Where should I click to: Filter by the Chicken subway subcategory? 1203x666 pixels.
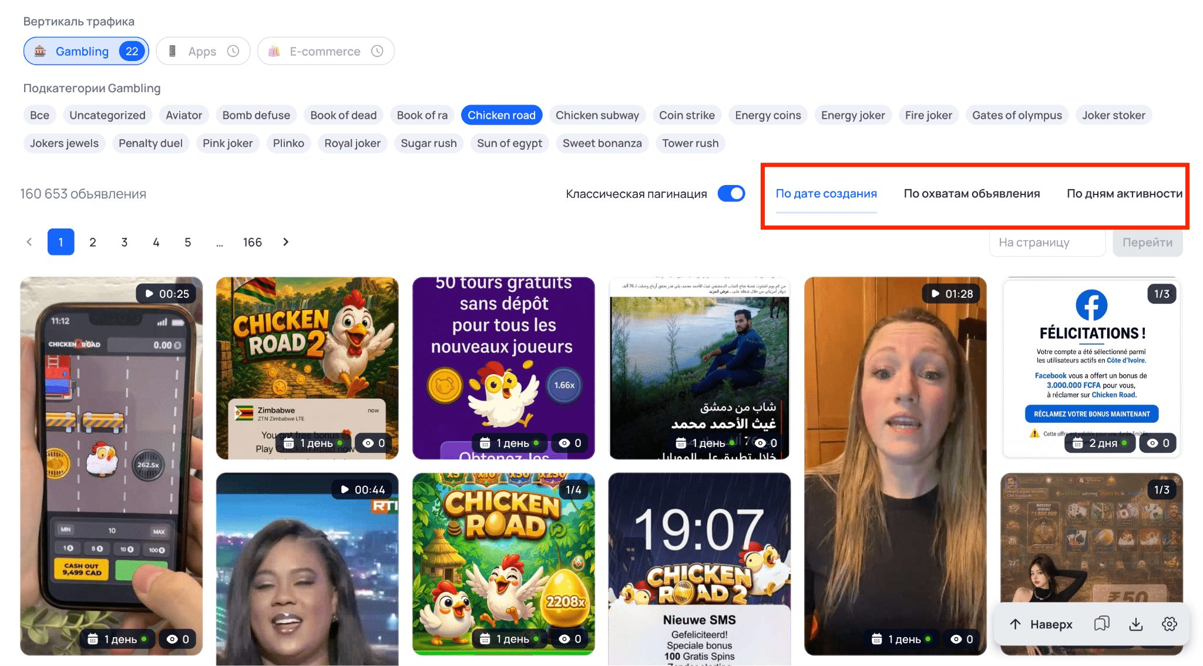(x=597, y=115)
